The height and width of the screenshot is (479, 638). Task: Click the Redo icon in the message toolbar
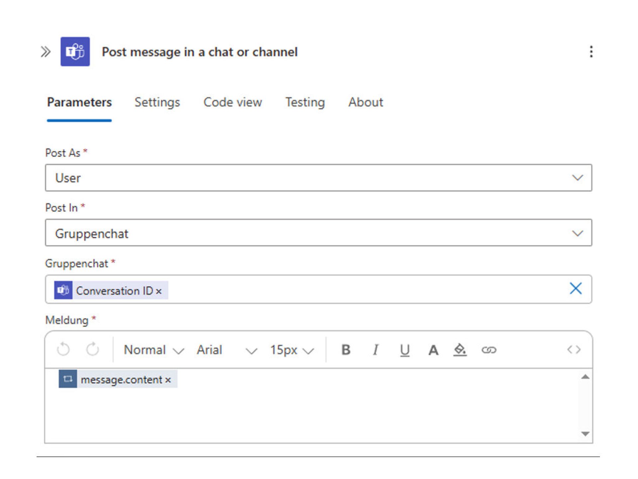pyautogui.click(x=92, y=350)
